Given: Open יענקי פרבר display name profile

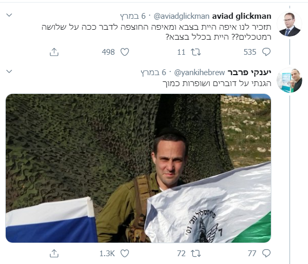Looking at the screenshot, I should tap(249, 73).
